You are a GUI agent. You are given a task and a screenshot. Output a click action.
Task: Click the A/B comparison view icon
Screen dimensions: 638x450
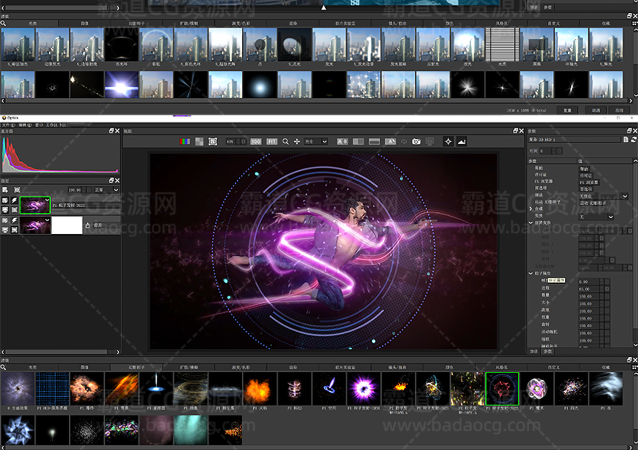(x=342, y=142)
